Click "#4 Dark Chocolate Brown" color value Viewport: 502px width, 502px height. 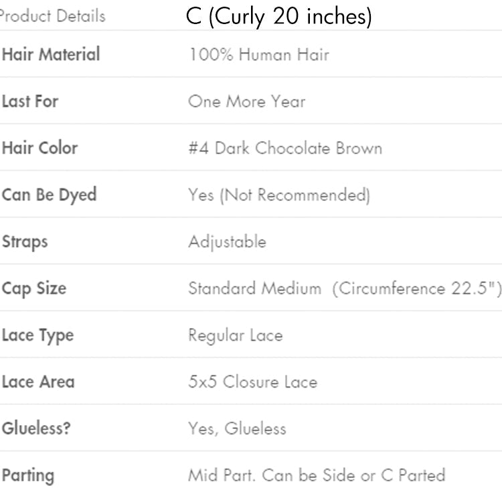click(x=284, y=148)
